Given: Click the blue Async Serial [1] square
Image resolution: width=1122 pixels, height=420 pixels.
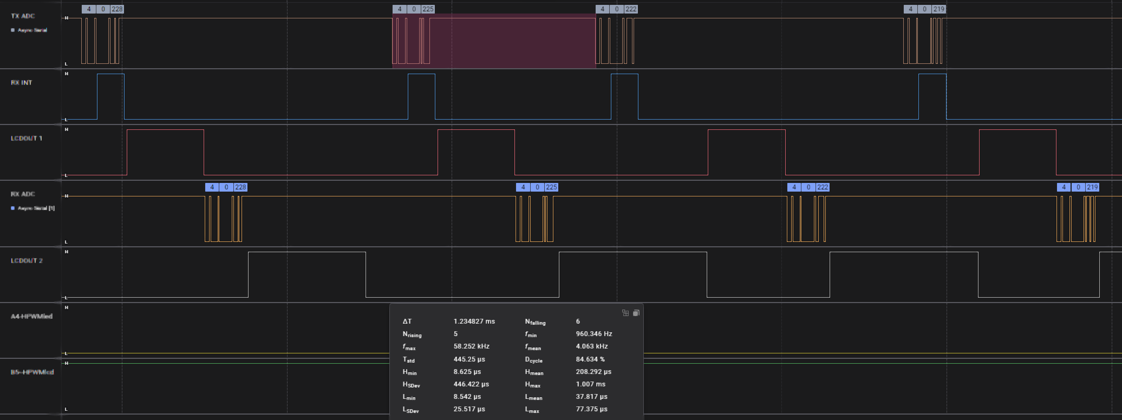Looking at the screenshot, I should pyautogui.click(x=13, y=208).
